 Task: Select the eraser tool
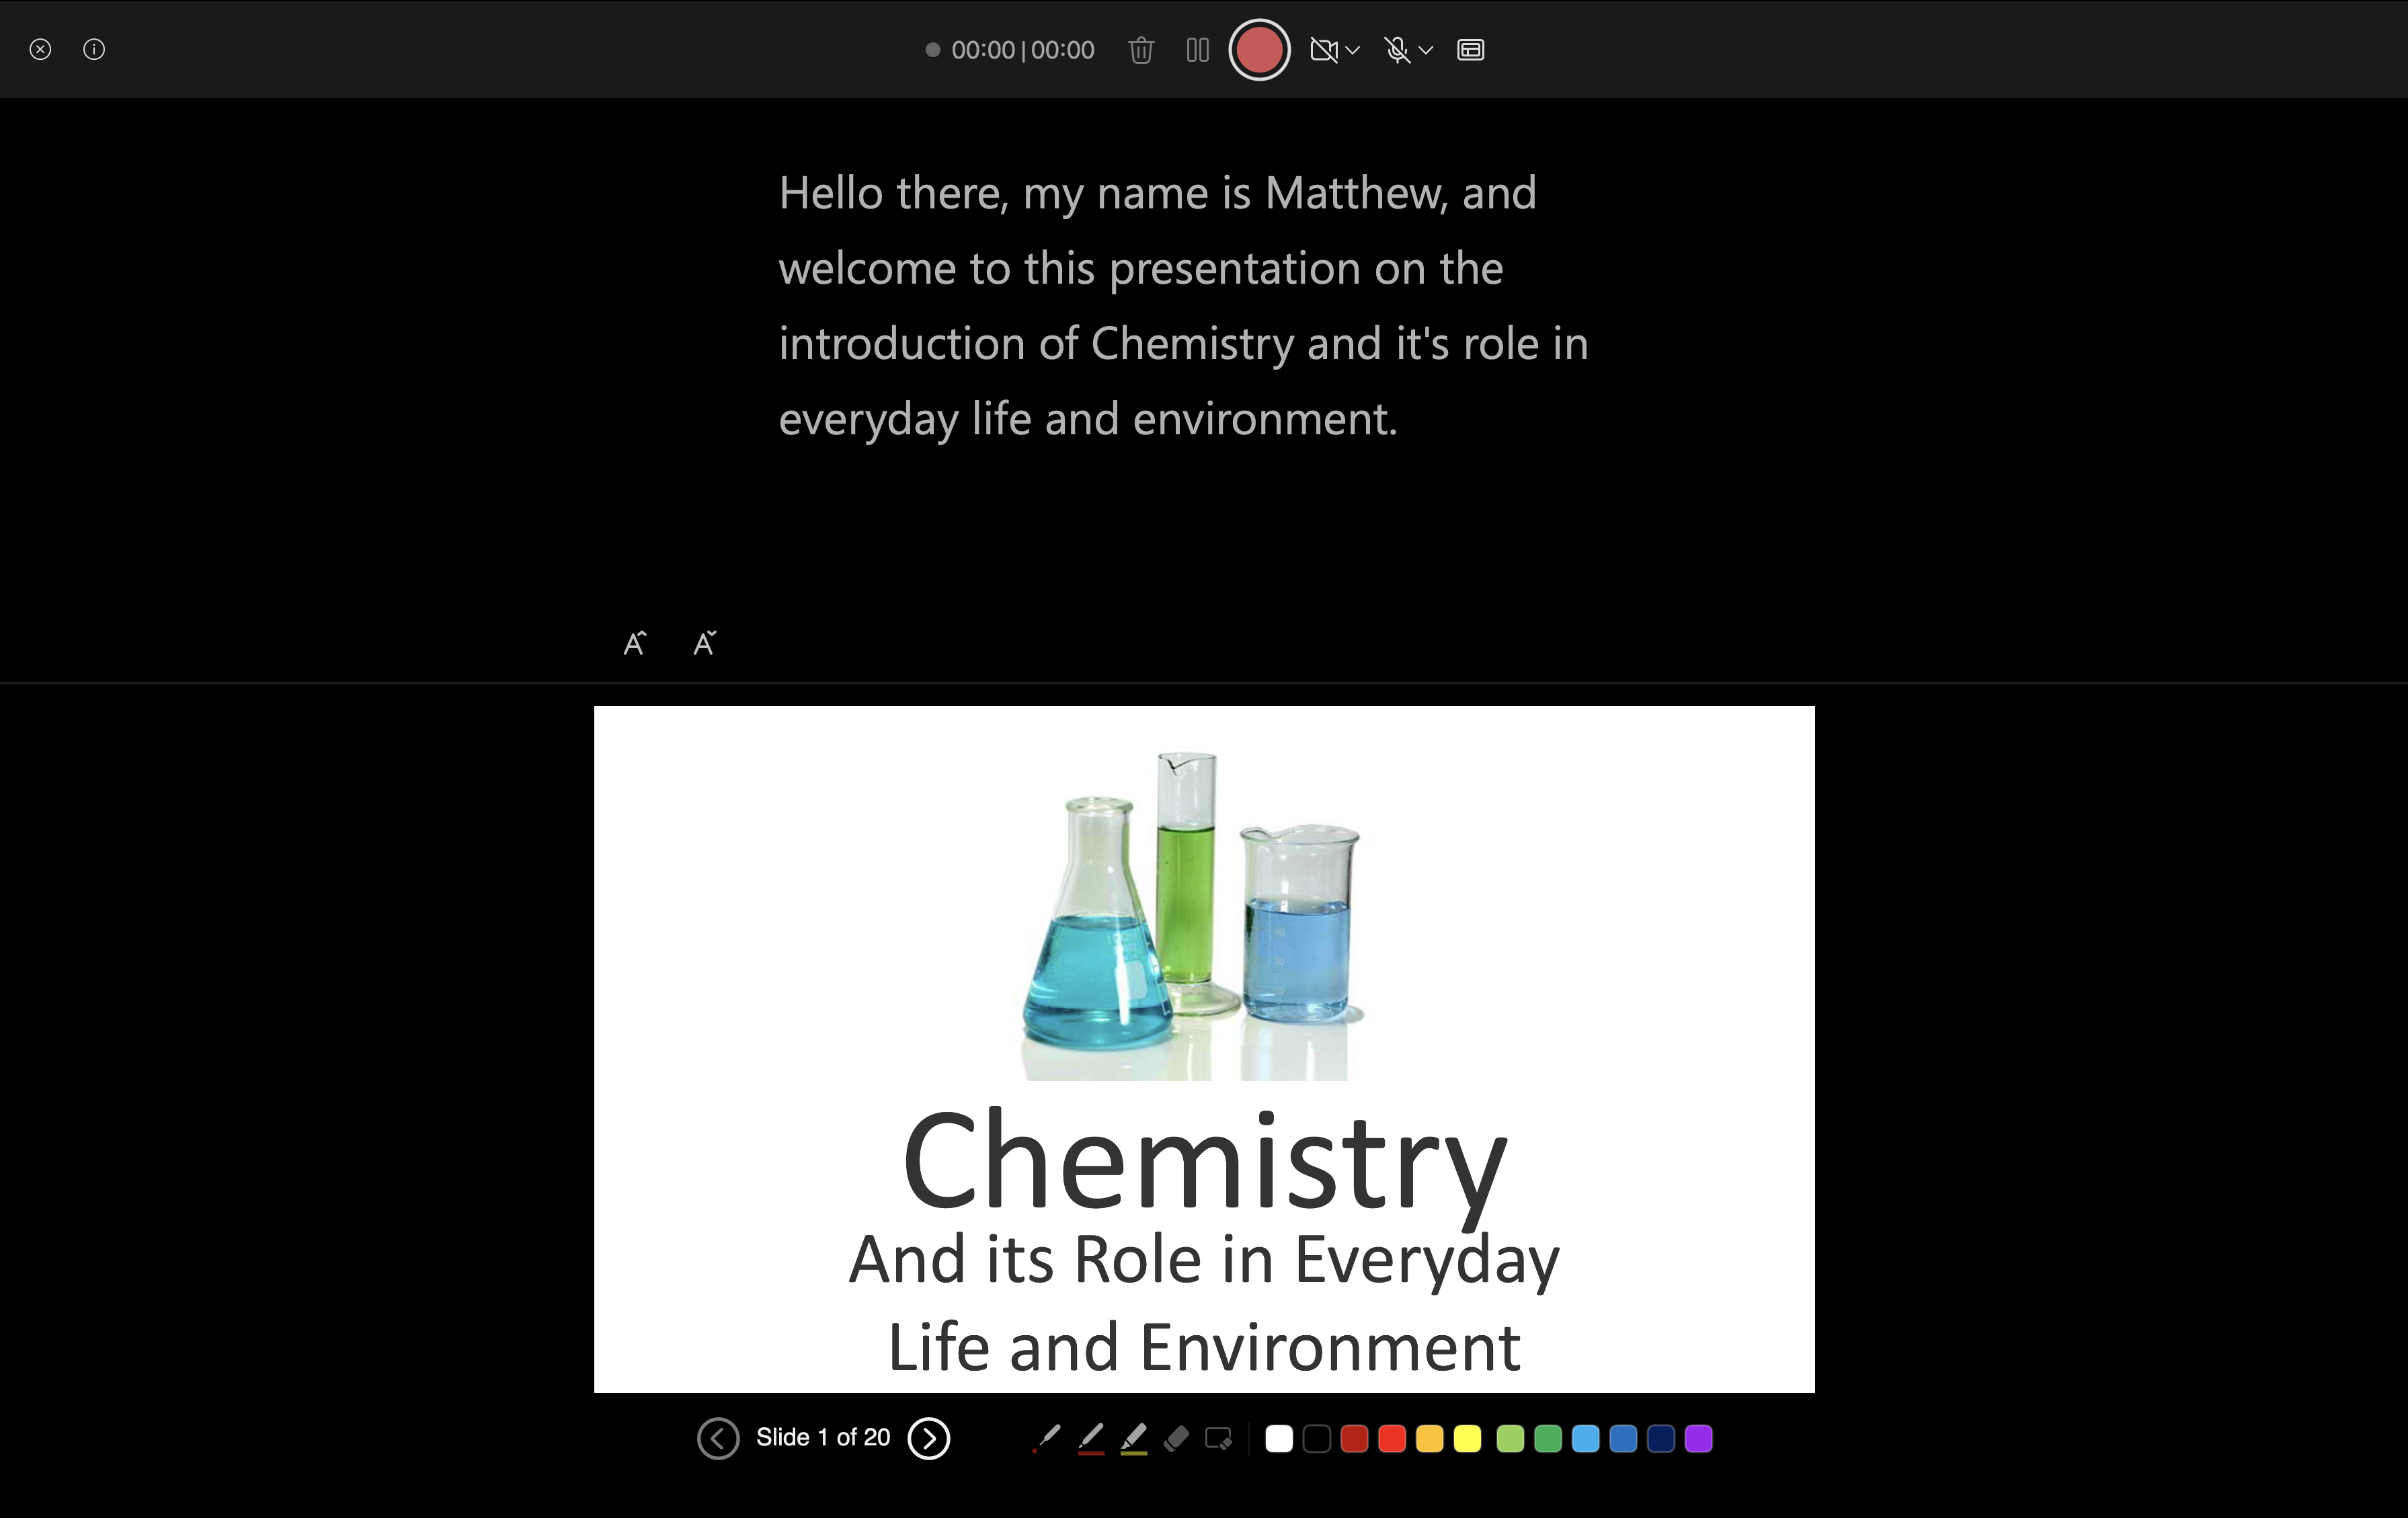(x=1176, y=1439)
